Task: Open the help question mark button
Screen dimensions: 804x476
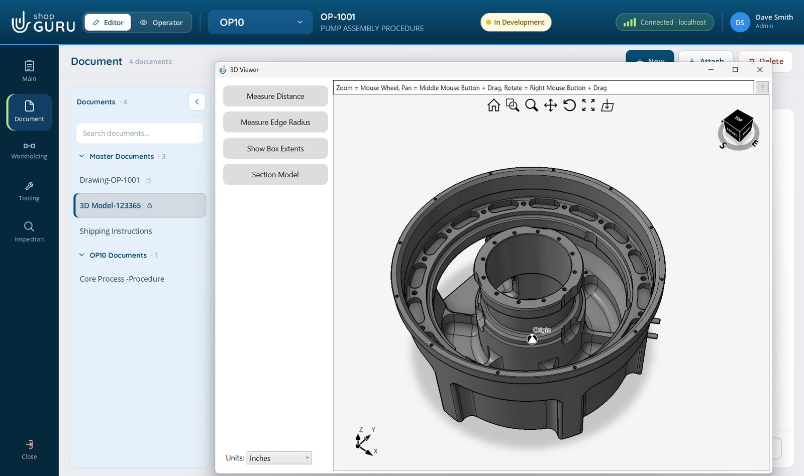Action: tap(762, 87)
